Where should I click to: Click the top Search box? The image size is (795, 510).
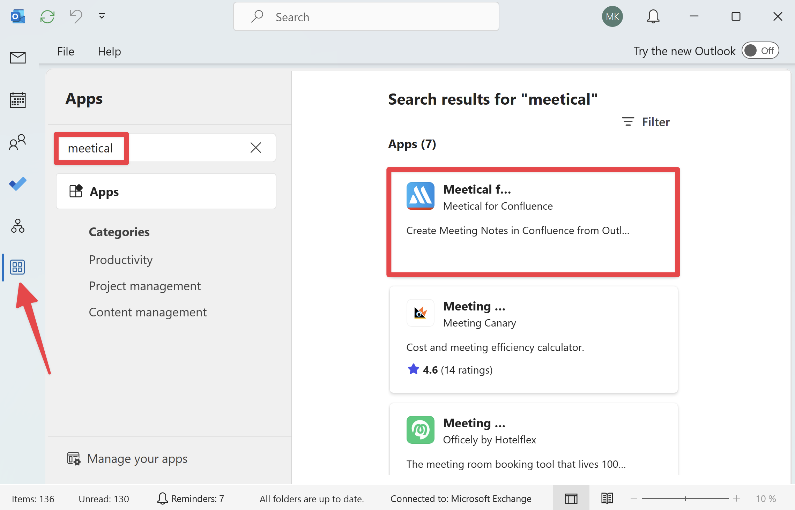(366, 17)
